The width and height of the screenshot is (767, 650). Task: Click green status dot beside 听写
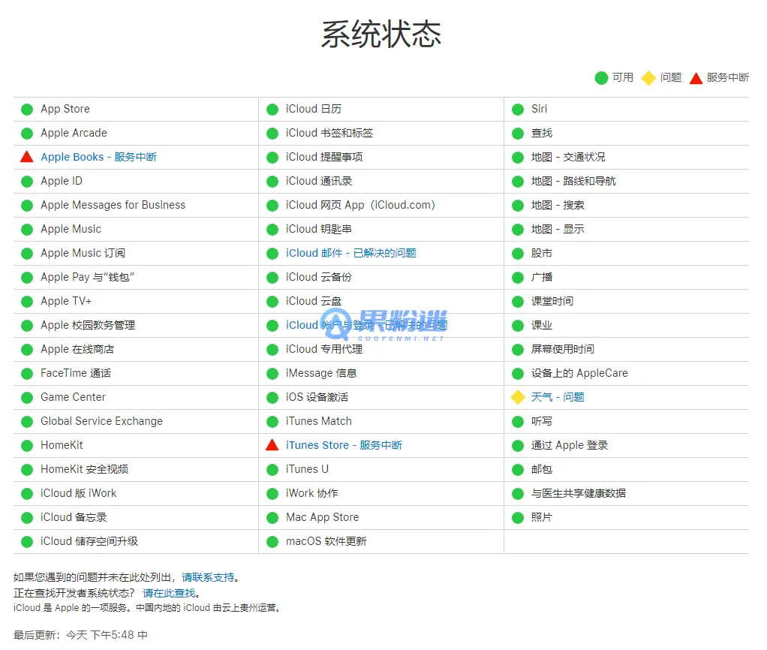pos(518,421)
